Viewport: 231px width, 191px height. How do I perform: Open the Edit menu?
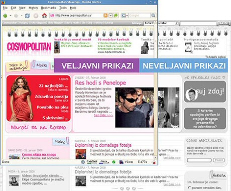pyautogui.click(x=14, y=8)
